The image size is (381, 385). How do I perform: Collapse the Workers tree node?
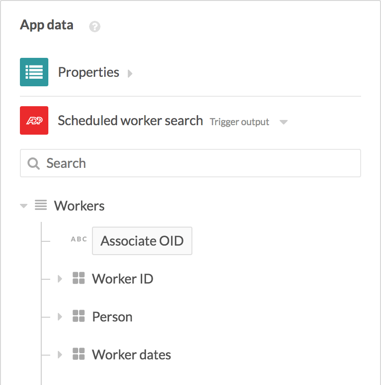coord(23,205)
